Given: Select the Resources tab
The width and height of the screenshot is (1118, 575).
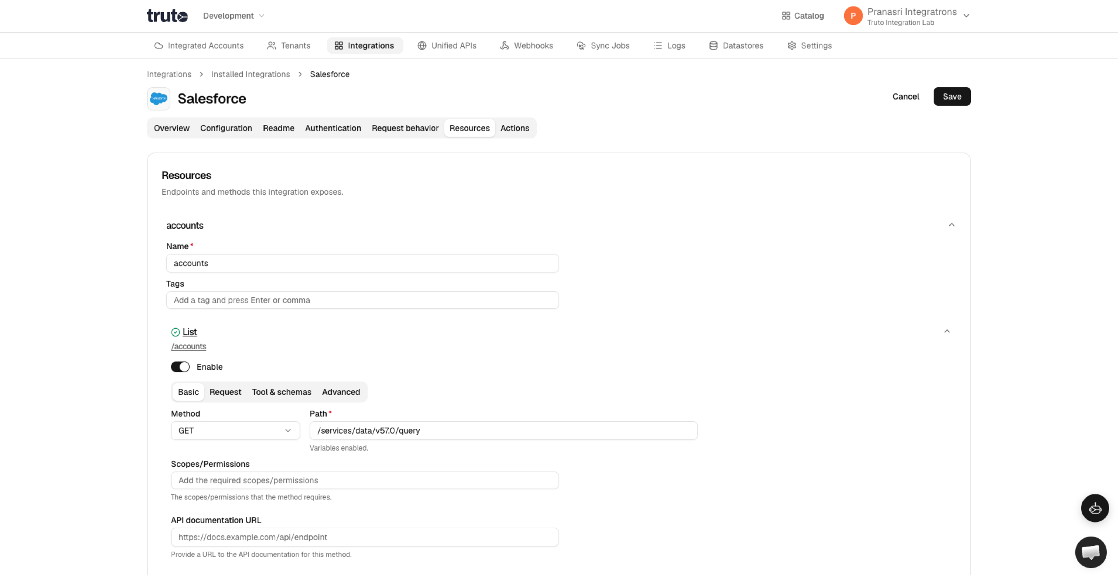Looking at the screenshot, I should 469,128.
